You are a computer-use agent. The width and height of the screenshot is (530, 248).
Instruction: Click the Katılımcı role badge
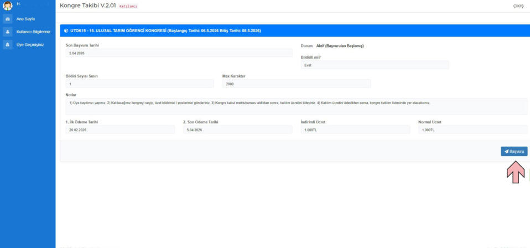click(128, 6)
